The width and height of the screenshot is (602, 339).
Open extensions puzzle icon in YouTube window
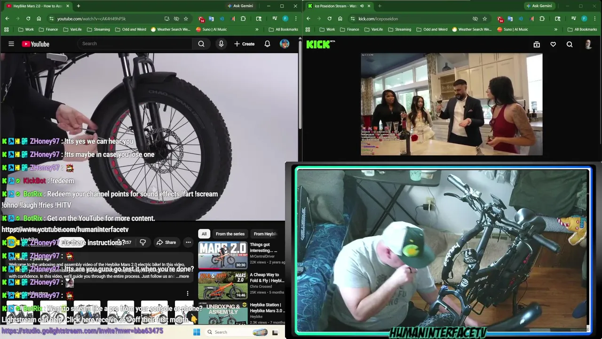pyautogui.click(x=243, y=18)
